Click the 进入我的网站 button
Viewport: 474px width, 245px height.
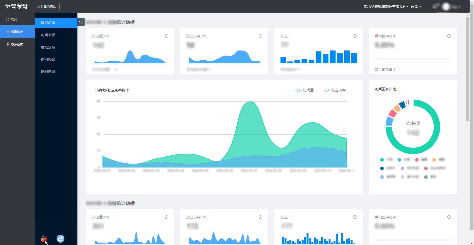point(47,7)
